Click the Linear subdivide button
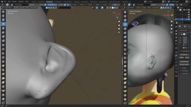Screen dimensions: 191x107 (187, 57)
